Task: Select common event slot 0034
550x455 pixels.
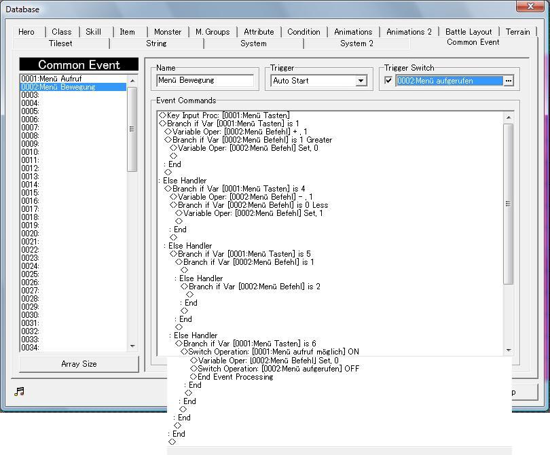Action: click(73, 348)
